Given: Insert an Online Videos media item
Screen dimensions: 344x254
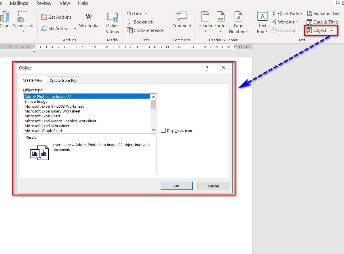Looking at the screenshot, I should 112,18.
